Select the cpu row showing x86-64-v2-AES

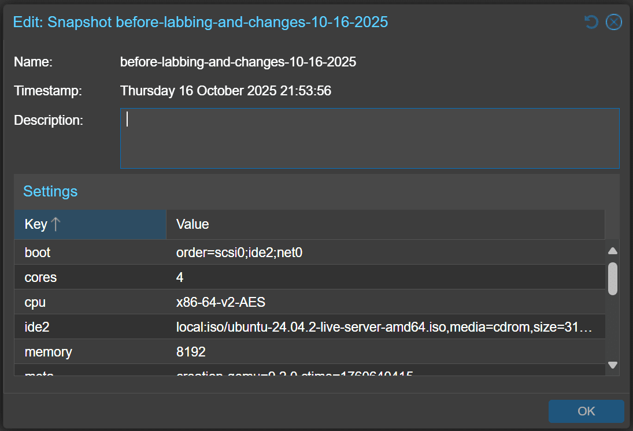coord(231,302)
